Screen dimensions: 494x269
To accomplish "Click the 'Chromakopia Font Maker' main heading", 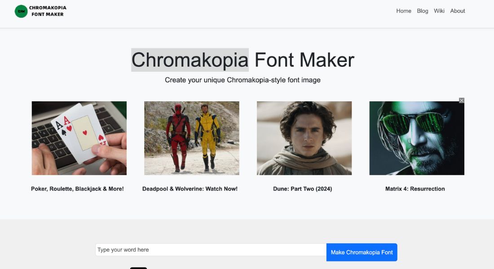I will (x=243, y=60).
